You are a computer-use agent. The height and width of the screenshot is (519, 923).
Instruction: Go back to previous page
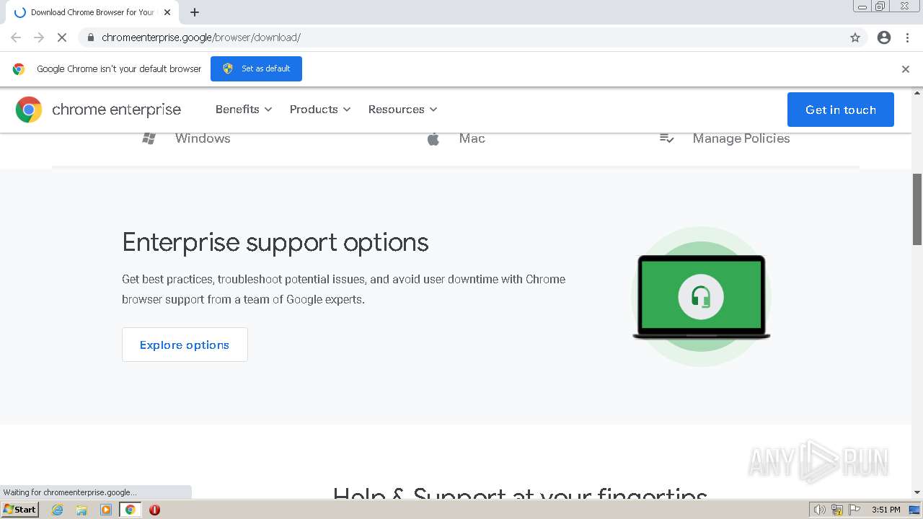coord(16,37)
